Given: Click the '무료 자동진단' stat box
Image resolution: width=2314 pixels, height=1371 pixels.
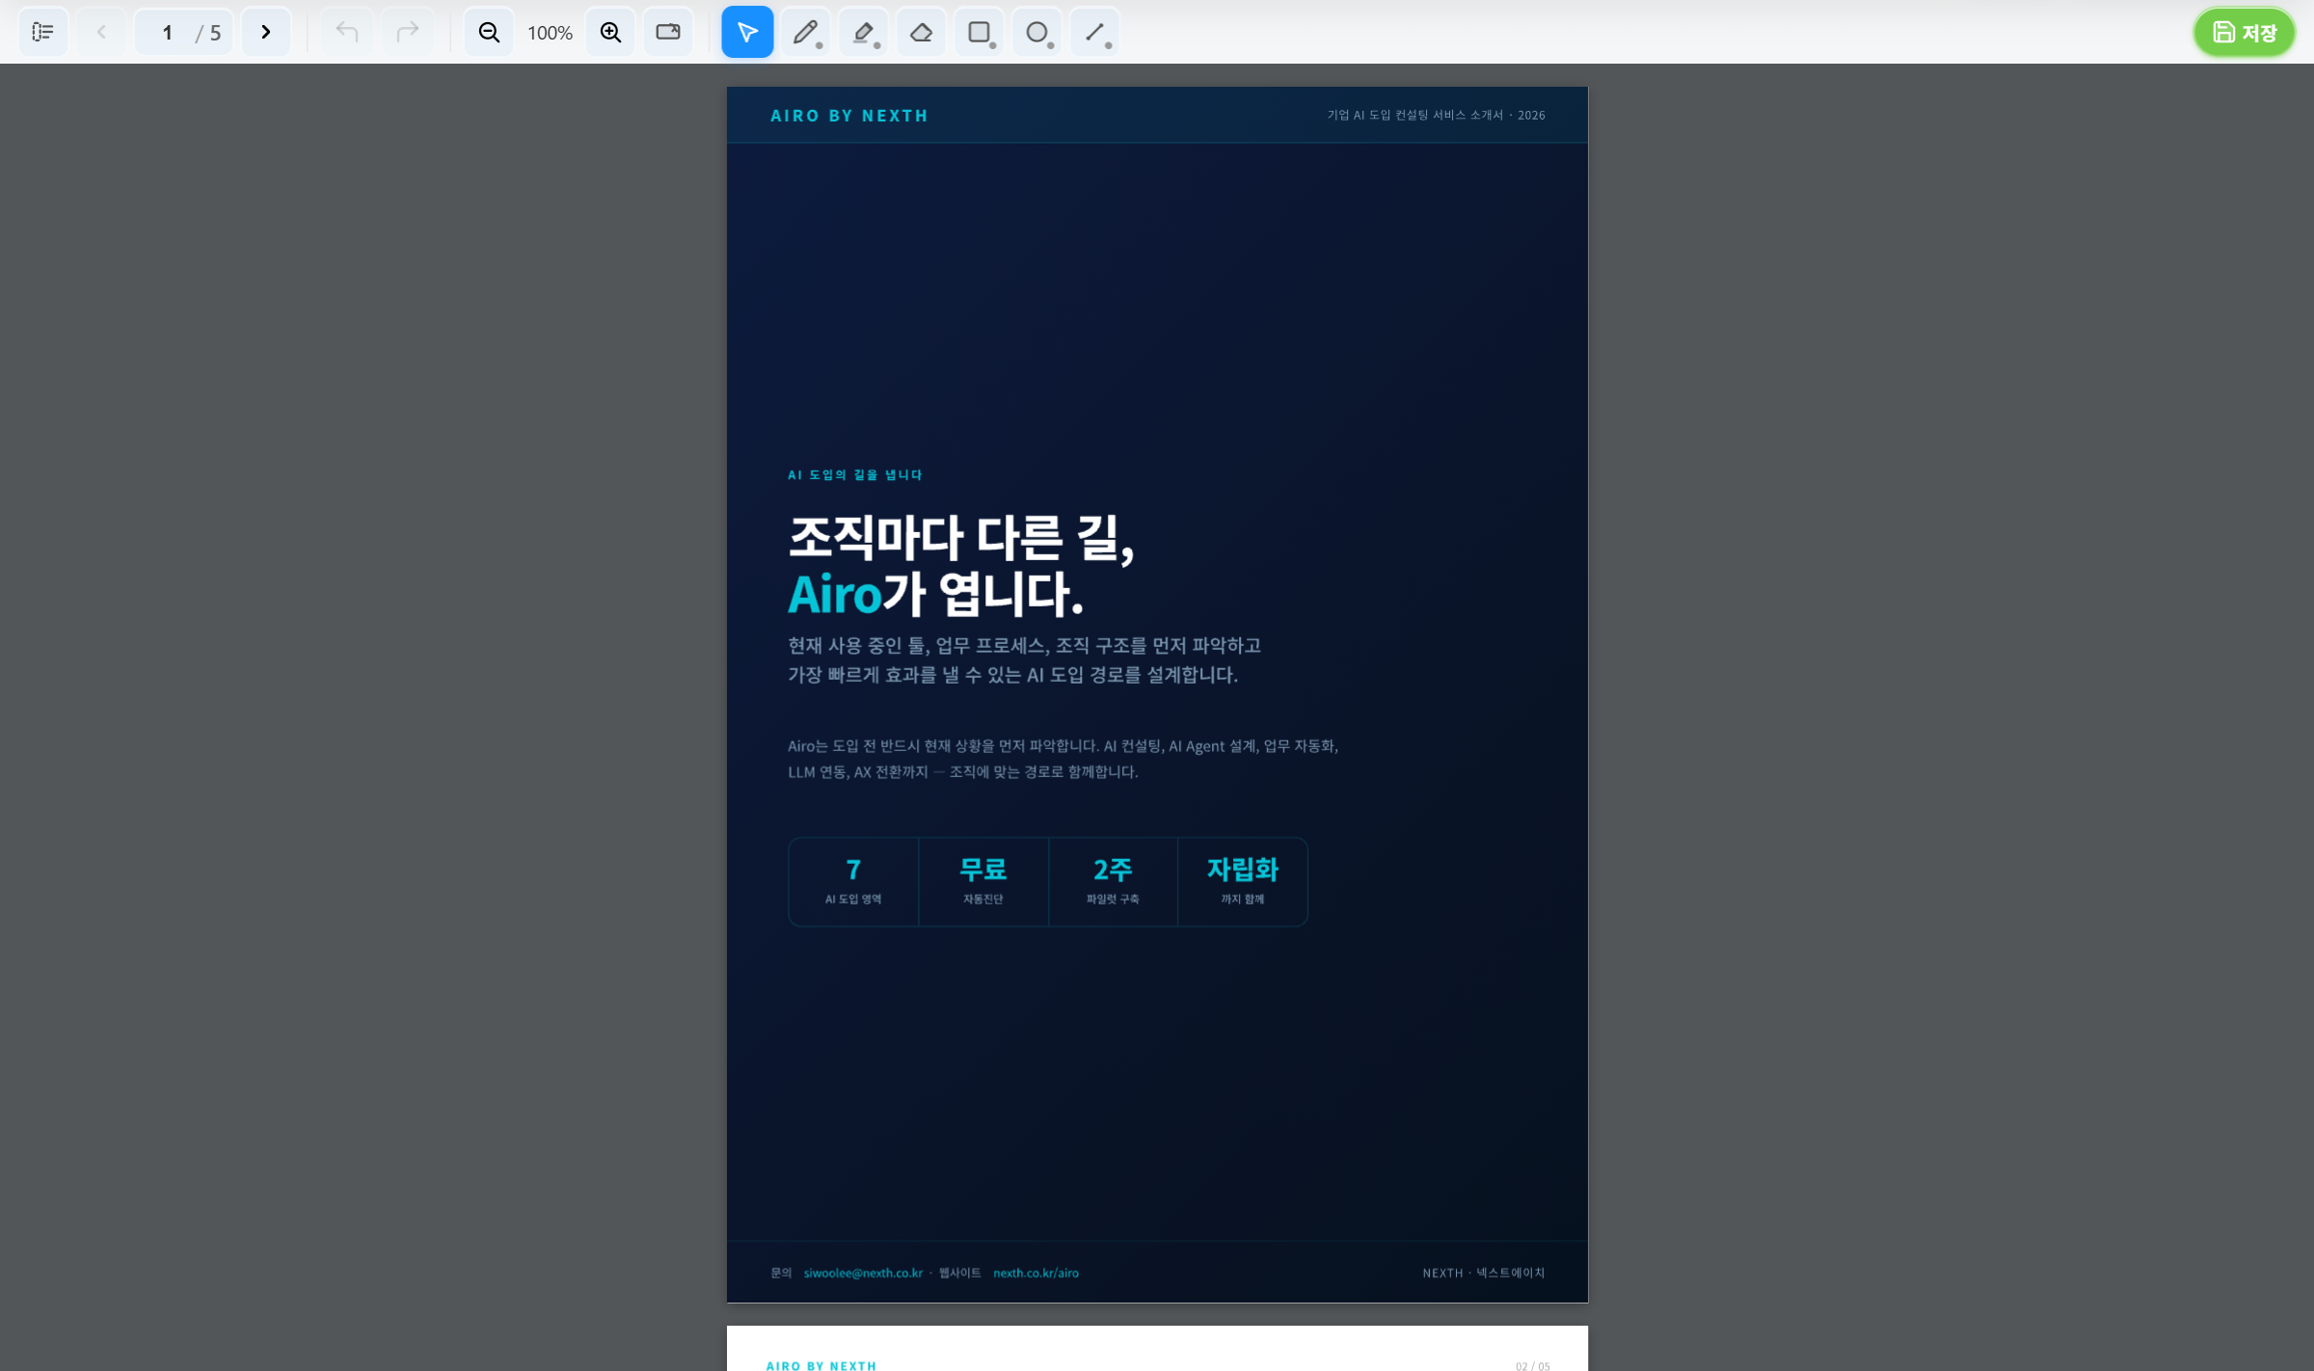Looking at the screenshot, I should pos(983,881).
